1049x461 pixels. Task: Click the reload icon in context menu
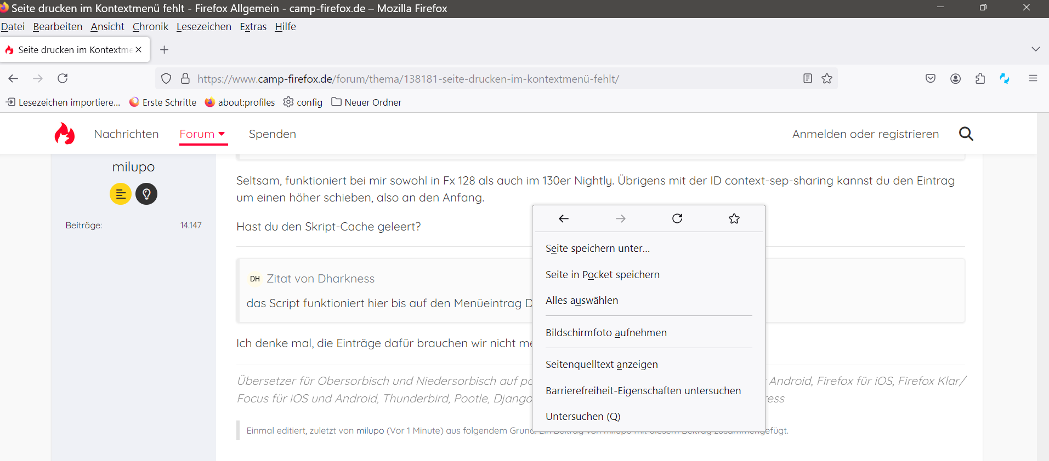point(677,218)
